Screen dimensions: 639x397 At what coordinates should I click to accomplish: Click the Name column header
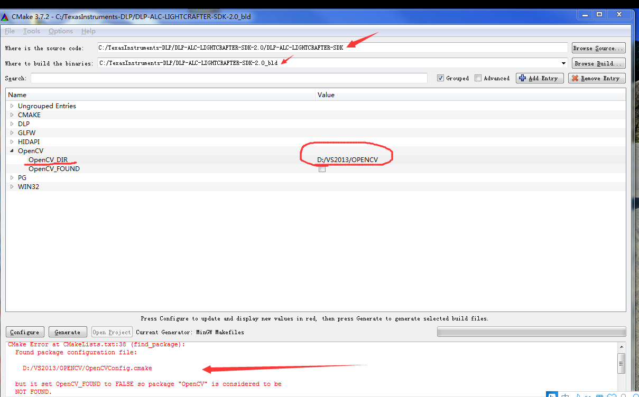161,95
